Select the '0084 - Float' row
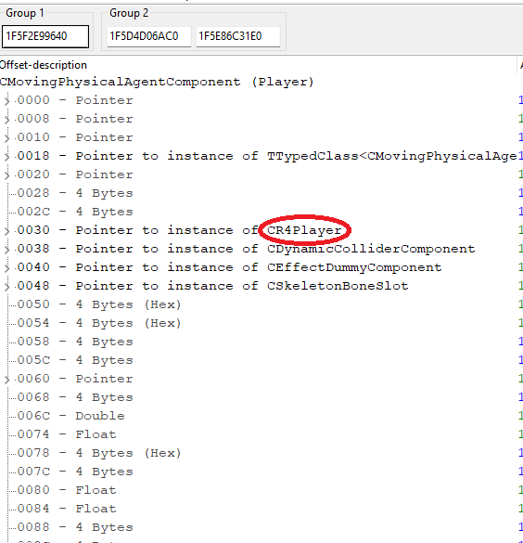 click(67, 509)
